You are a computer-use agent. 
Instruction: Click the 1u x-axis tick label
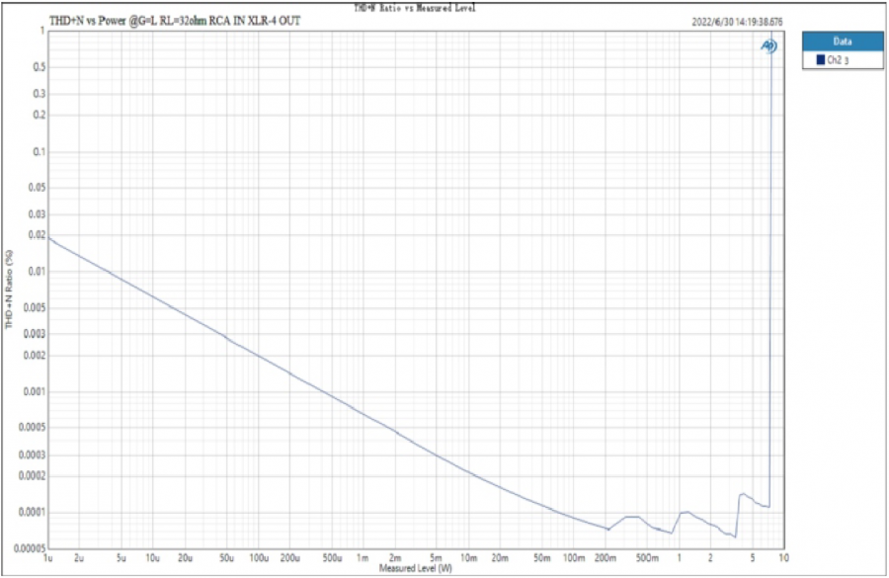pos(48,558)
